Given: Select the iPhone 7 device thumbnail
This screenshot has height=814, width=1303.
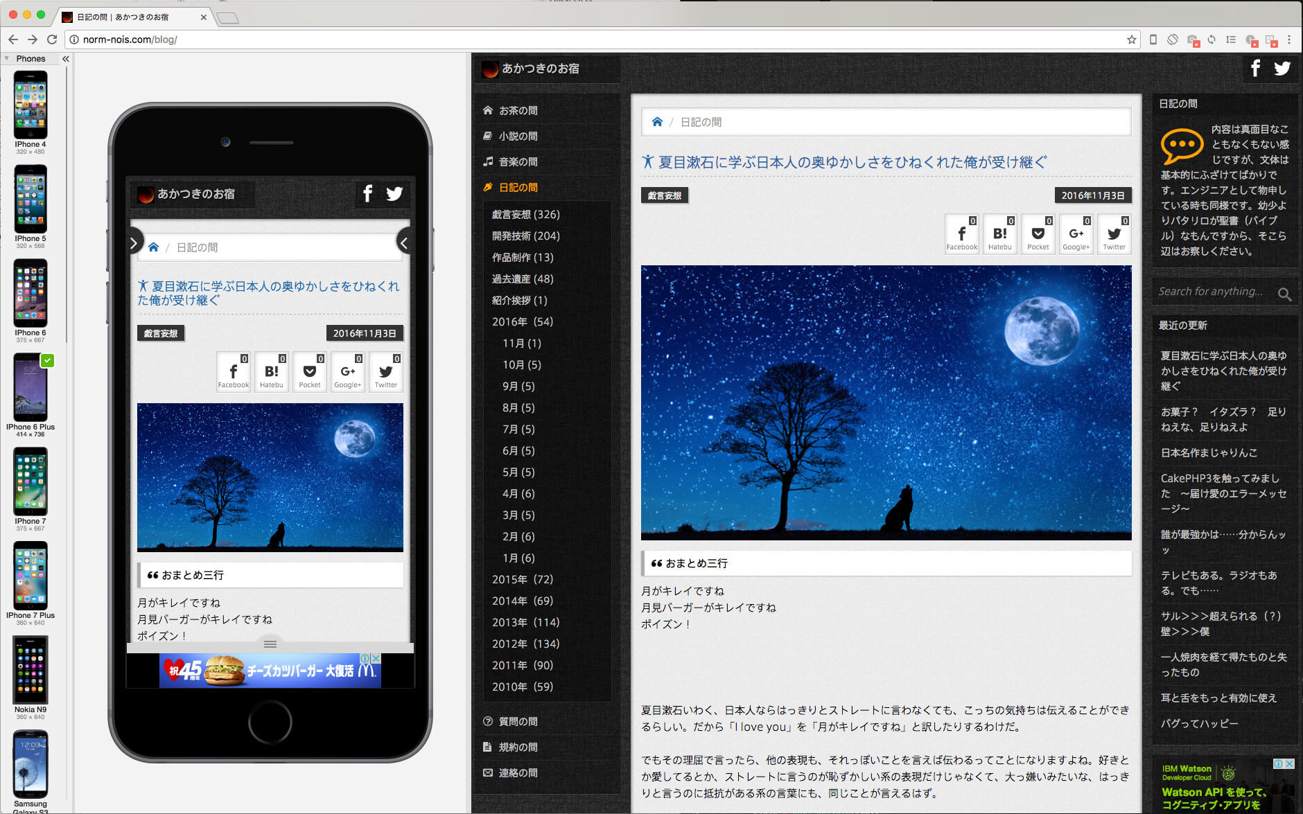Looking at the screenshot, I should (30, 482).
